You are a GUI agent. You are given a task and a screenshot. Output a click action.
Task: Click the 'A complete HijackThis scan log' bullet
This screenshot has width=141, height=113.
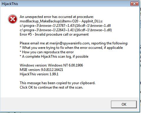pos(54,56)
